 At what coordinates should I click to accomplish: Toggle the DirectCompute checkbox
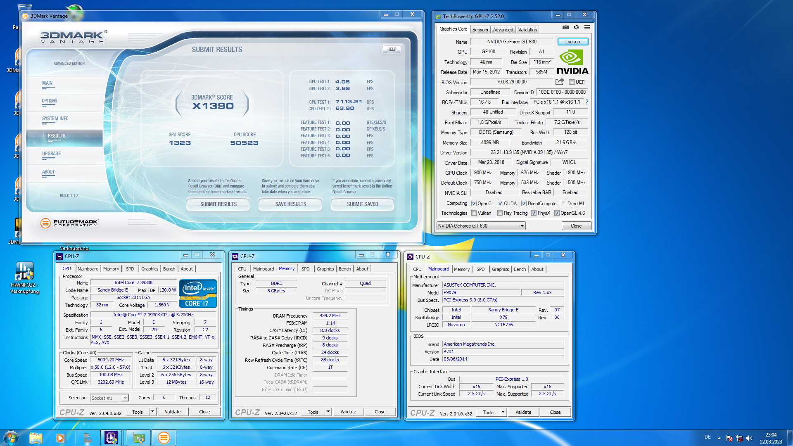pos(524,204)
